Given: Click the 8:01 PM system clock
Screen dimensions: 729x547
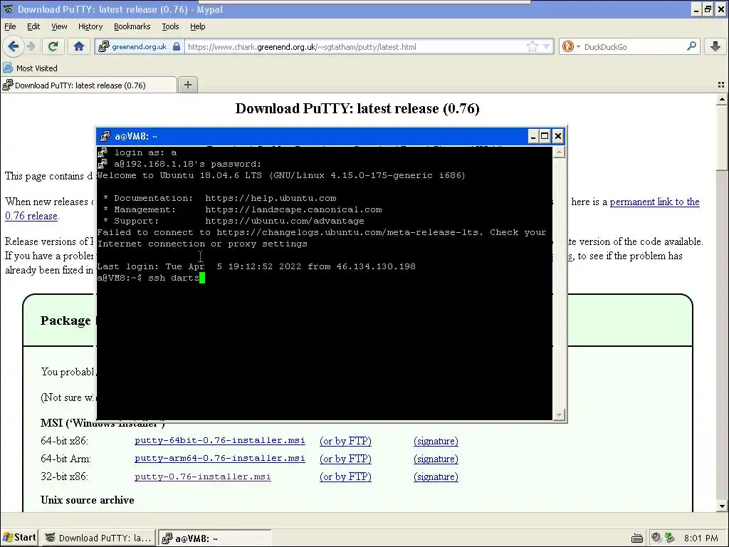Looking at the screenshot, I should pyautogui.click(x=701, y=538).
